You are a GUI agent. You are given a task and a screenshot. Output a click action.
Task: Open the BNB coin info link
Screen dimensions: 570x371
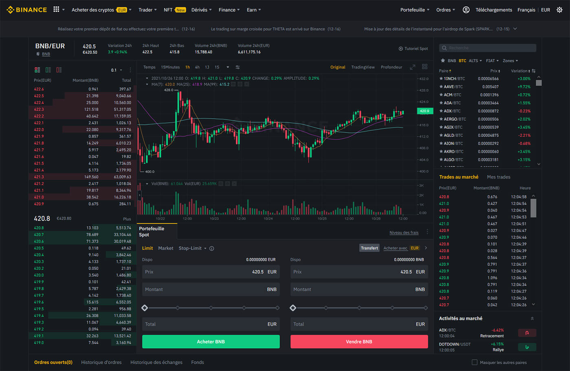click(46, 54)
